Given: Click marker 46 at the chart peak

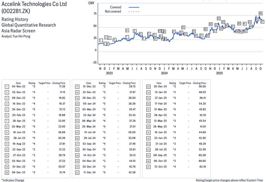Looking at the screenshot, I should [x=260, y=13].
